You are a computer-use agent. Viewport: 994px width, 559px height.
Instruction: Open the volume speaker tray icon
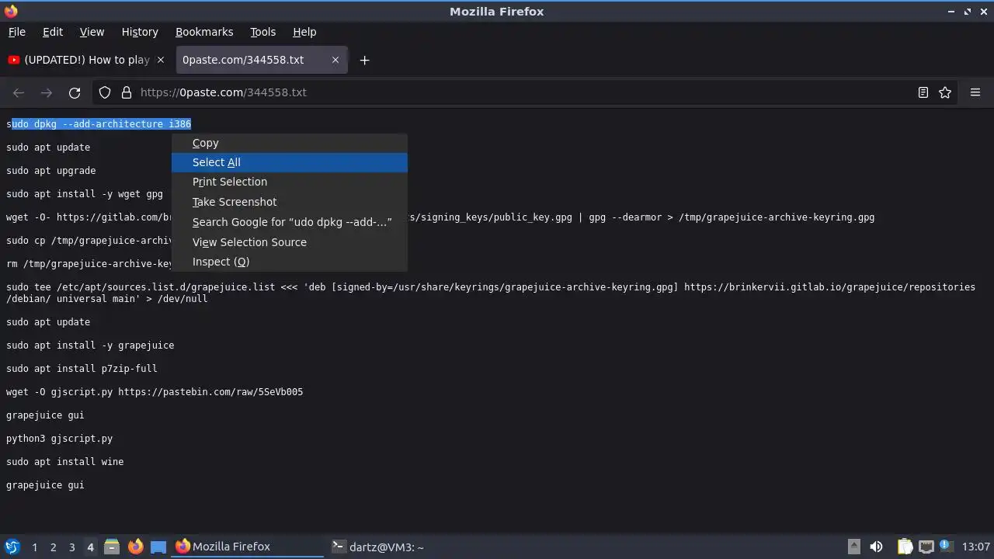tap(876, 547)
